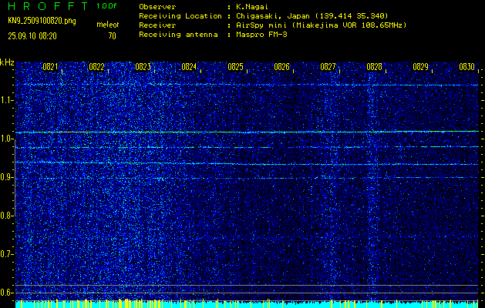
Task: Click the Observer field label
Action: tap(157, 6)
